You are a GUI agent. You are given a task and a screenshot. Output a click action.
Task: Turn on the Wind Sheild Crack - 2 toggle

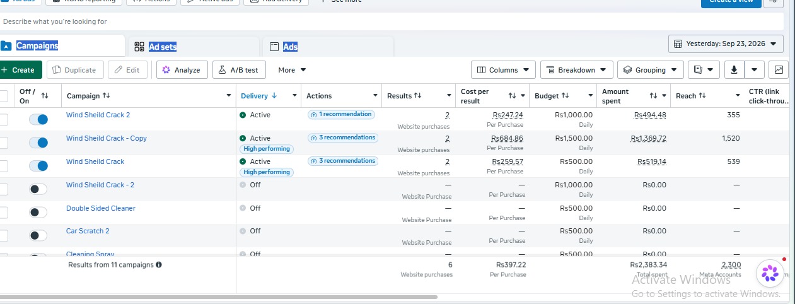point(38,189)
